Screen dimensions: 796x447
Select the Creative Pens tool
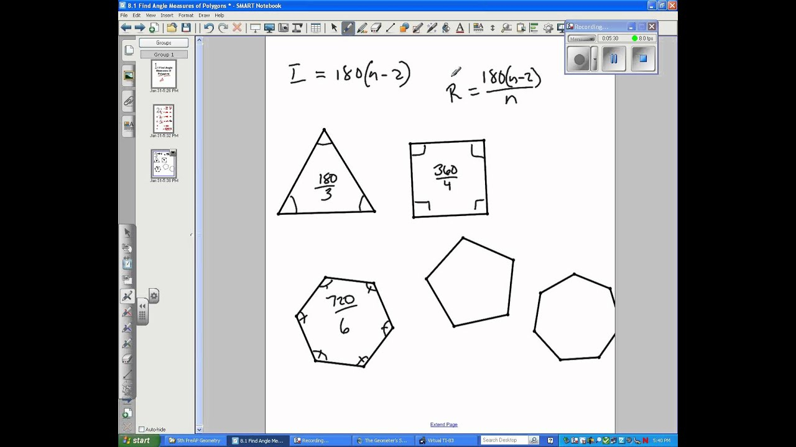(362, 28)
